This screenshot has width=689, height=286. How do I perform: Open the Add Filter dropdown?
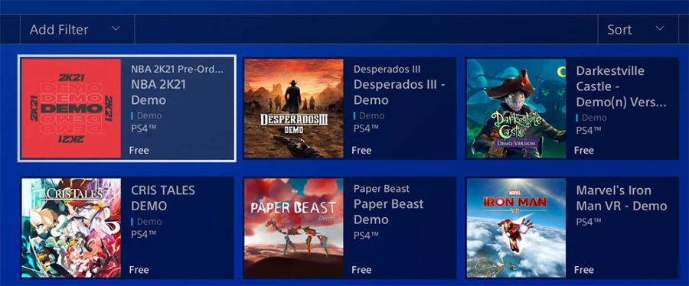[x=77, y=29]
